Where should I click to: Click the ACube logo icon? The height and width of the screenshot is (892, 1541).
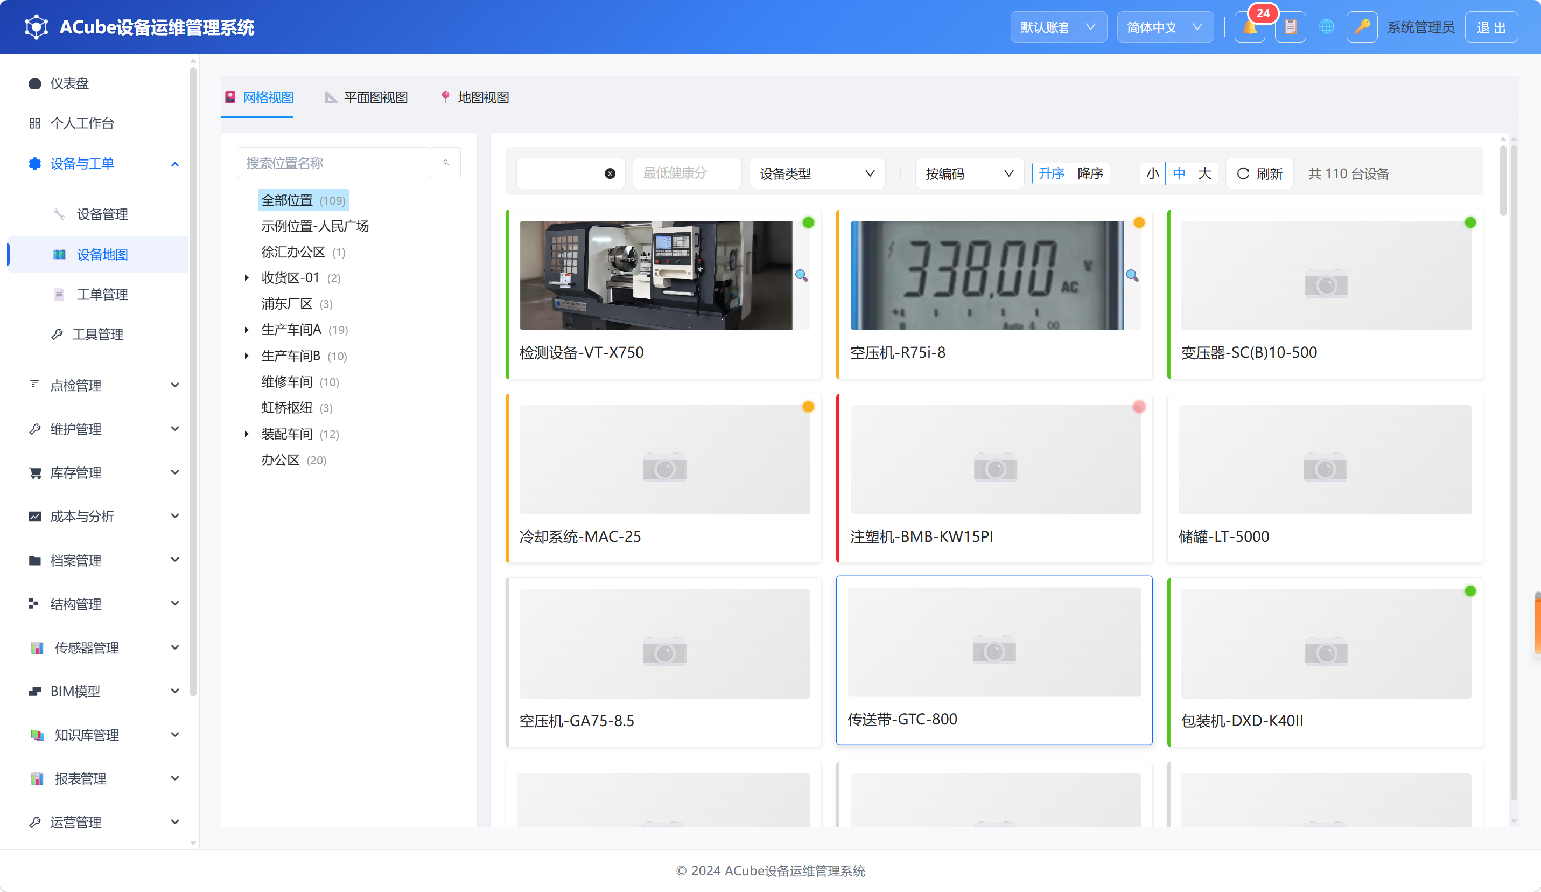[x=36, y=27]
